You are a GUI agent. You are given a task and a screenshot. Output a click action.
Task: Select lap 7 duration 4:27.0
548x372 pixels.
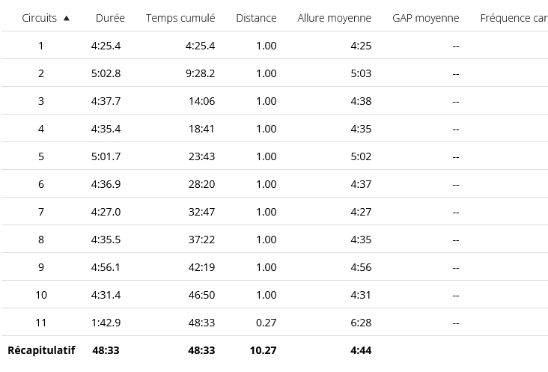[106, 212]
